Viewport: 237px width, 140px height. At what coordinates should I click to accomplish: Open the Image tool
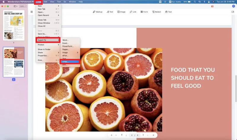pos(121,12)
